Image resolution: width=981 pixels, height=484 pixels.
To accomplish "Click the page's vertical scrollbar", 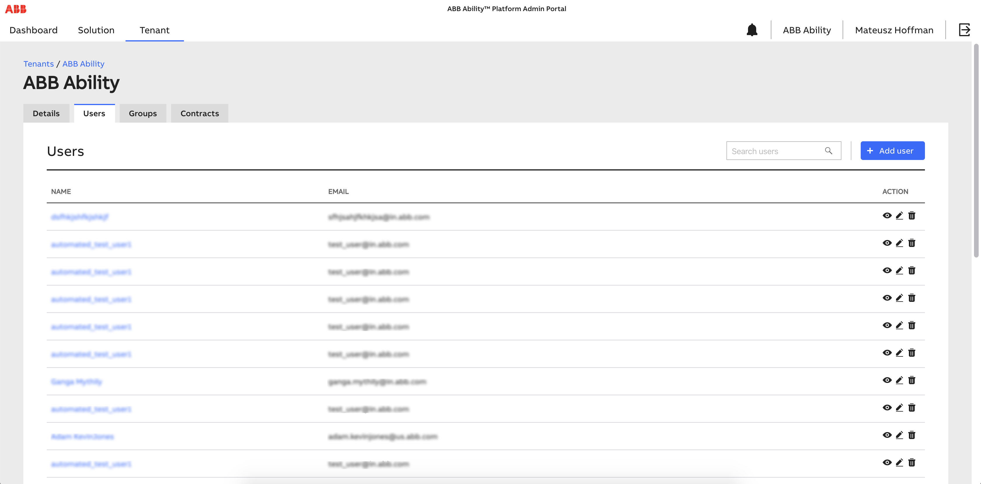I will pyautogui.click(x=976, y=151).
